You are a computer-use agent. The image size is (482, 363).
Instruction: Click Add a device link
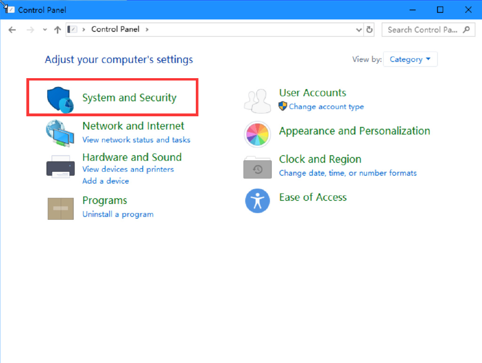click(105, 181)
